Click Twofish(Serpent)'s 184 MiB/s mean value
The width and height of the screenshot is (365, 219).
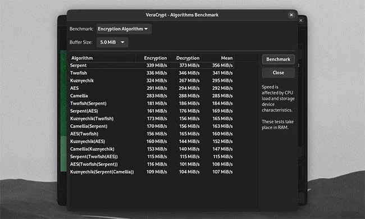222,103
